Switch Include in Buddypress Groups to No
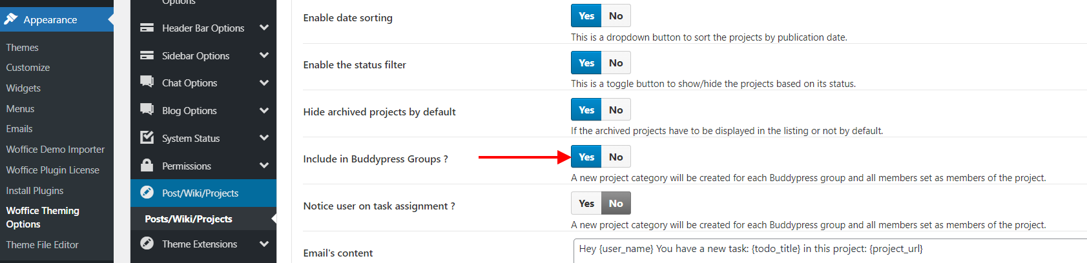 [616, 157]
